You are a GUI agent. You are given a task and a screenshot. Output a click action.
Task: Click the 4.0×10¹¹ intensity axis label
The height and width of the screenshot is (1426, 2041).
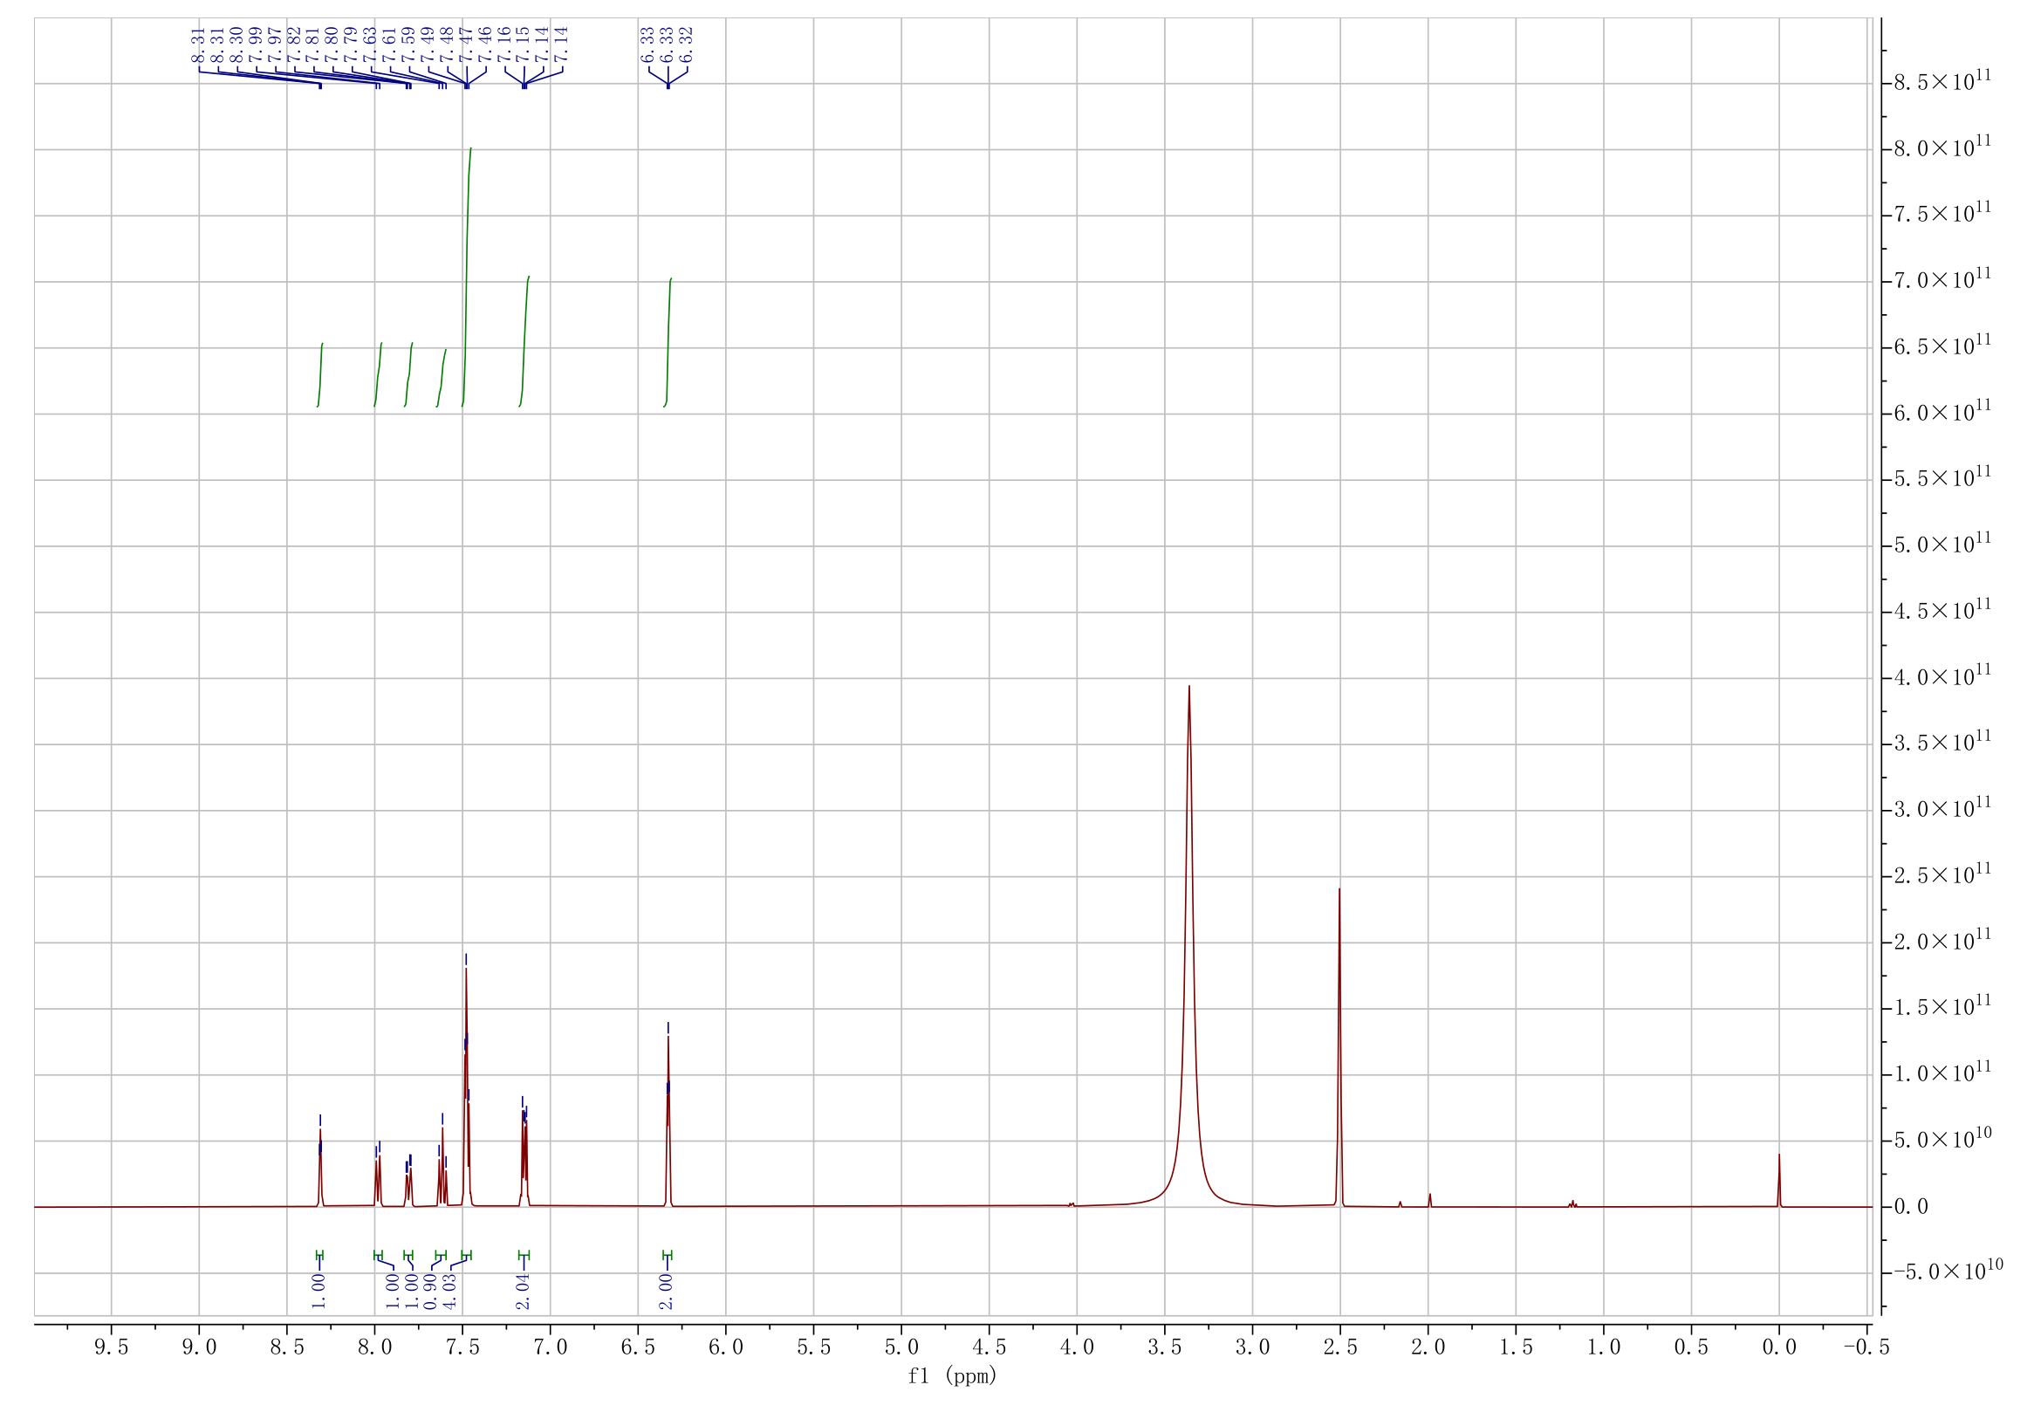coord(1942,675)
